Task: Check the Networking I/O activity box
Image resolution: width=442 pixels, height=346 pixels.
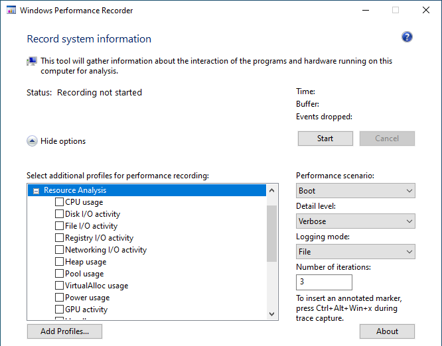Action: pyautogui.click(x=60, y=250)
